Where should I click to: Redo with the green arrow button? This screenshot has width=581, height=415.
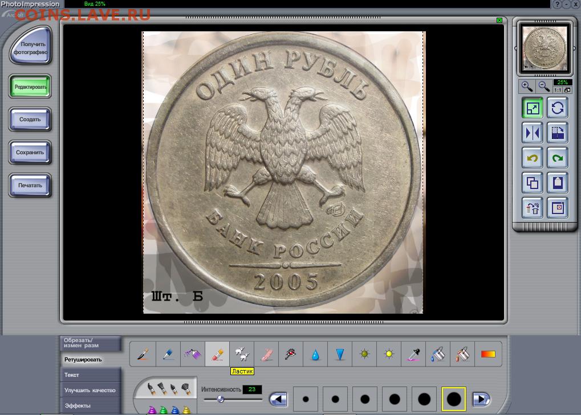tap(558, 158)
